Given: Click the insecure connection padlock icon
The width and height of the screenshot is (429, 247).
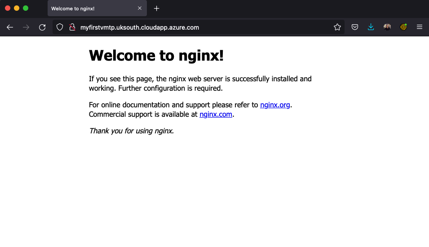Looking at the screenshot, I should click(x=72, y=27).
